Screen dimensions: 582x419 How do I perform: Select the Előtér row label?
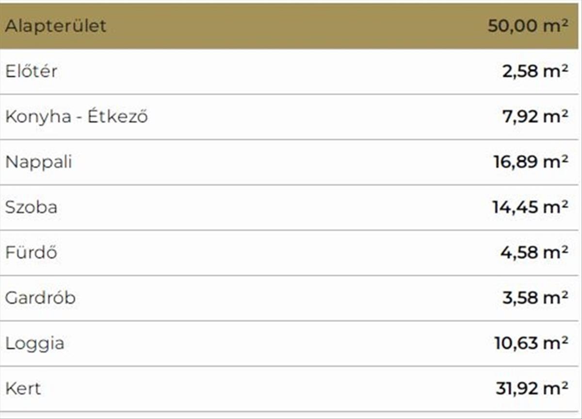31,71
